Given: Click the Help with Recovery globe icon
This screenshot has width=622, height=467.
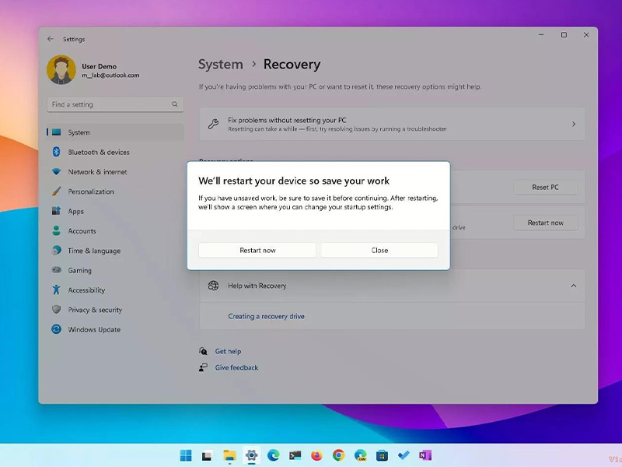Looking at the screenshot, I should coord(213,286).
